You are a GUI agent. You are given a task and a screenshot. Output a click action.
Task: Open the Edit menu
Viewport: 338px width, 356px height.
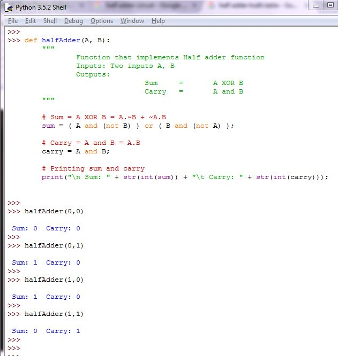click(x=31, y=21)
